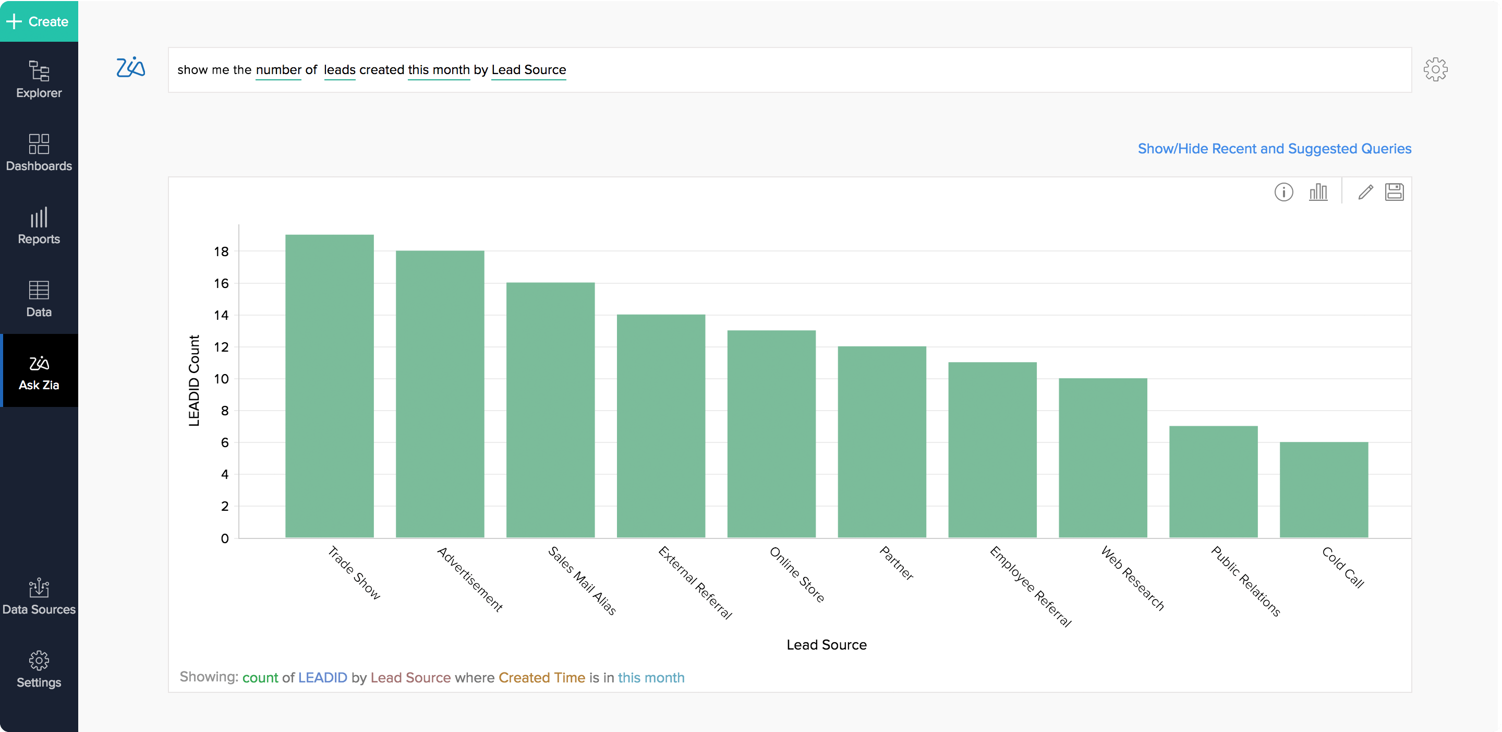Screen dimensions: 1502x732
Task: Edit the report using pencil icon
Action: click(x=1365, y=192)
